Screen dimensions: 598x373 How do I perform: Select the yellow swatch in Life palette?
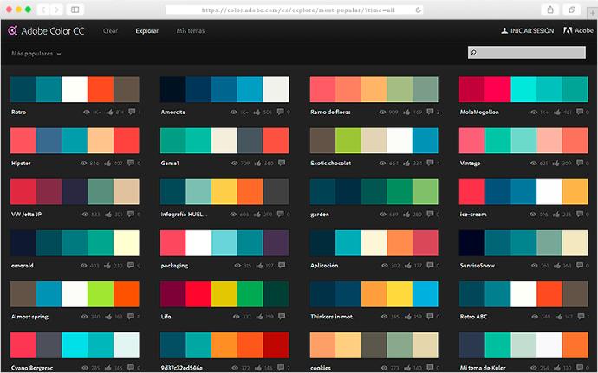click(x=224, y=294)
